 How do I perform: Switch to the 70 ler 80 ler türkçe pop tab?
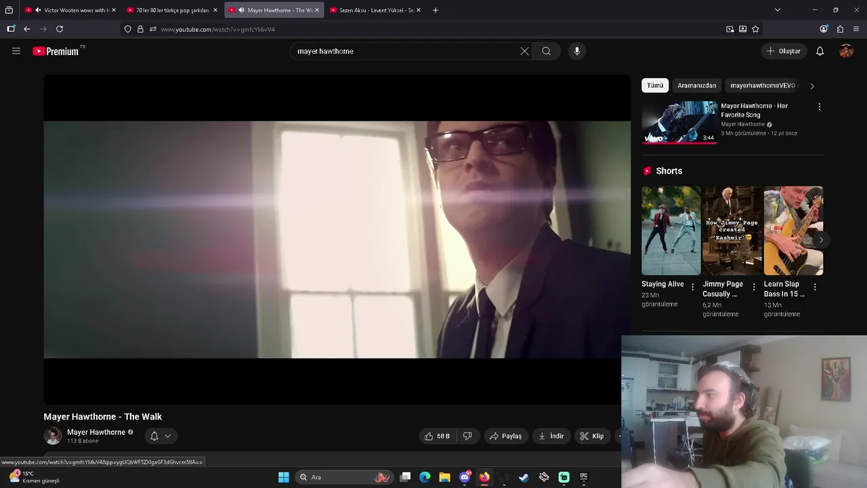point(173,10)
